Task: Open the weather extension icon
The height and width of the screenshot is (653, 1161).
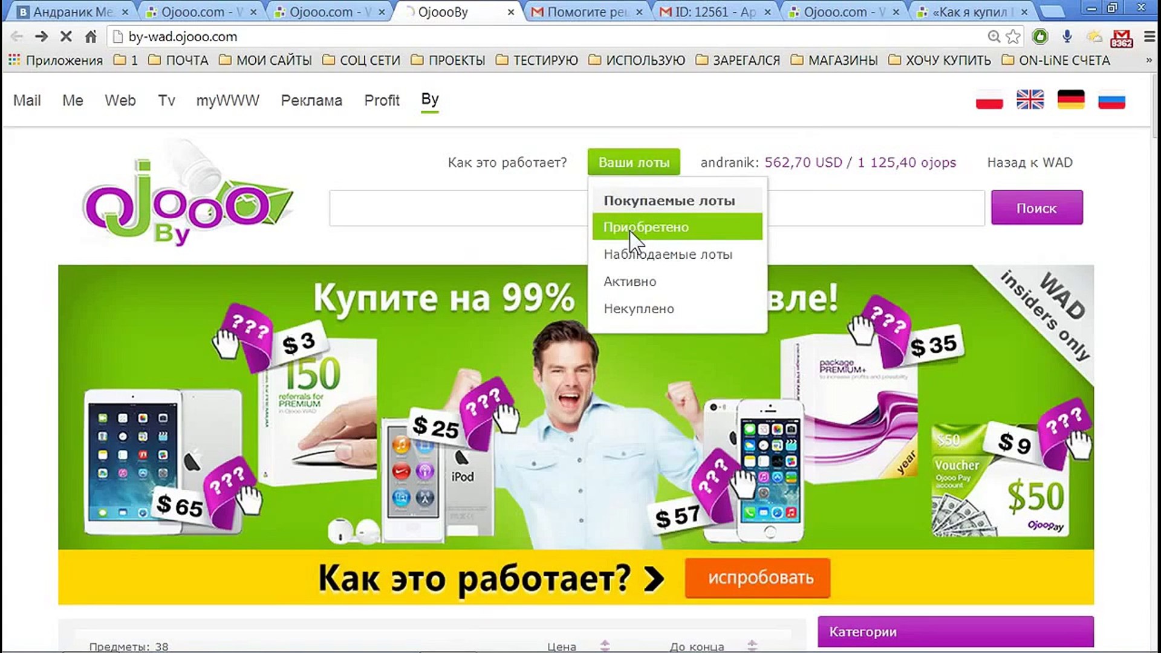Action: 1094,37
